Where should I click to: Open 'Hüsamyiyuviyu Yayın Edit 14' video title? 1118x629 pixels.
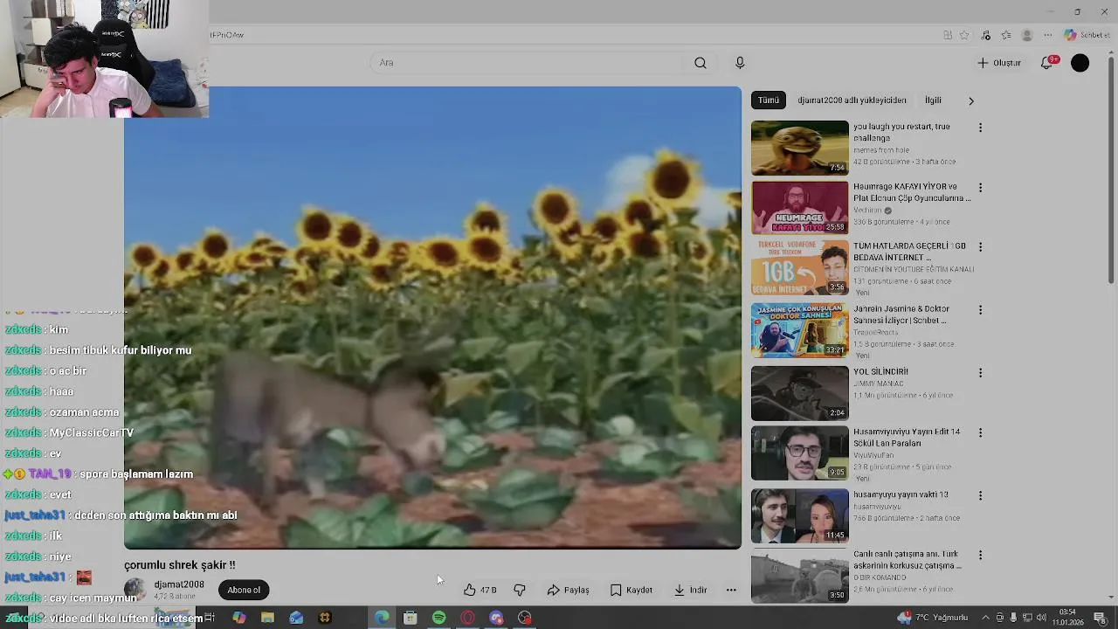(907, 438)
